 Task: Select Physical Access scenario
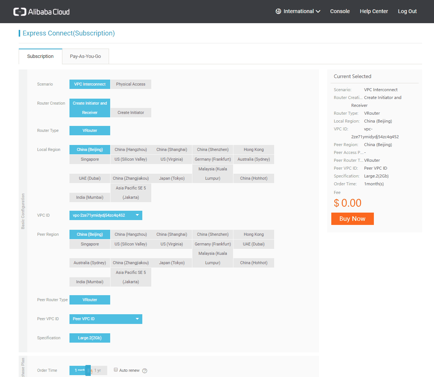pyautogui.click(x=131, y=84)
